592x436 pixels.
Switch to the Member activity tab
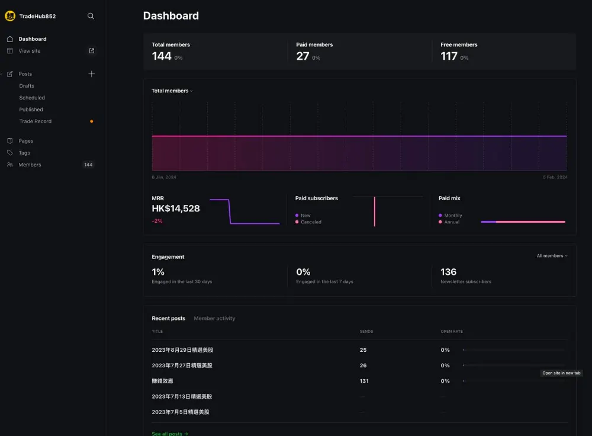tap(214, 318)
